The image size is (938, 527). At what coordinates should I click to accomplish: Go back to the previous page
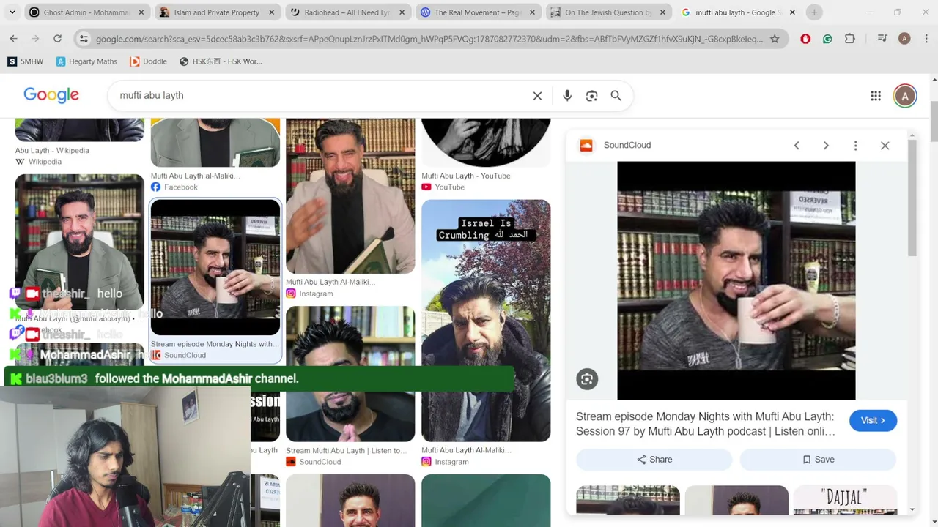14,39
